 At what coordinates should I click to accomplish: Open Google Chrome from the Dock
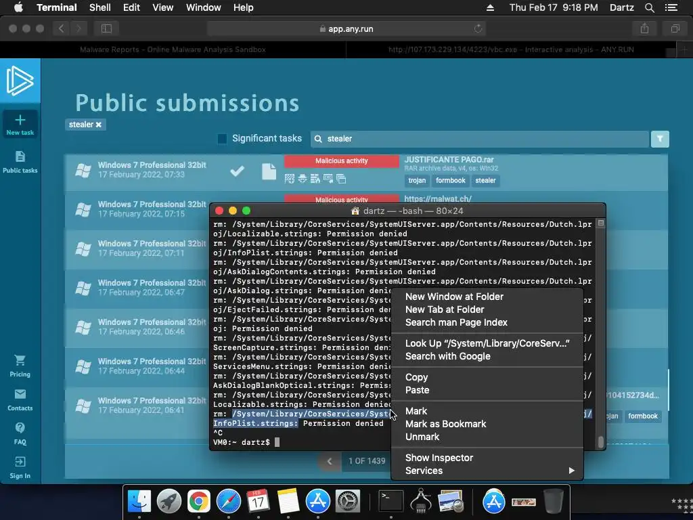tap(198, 502)
